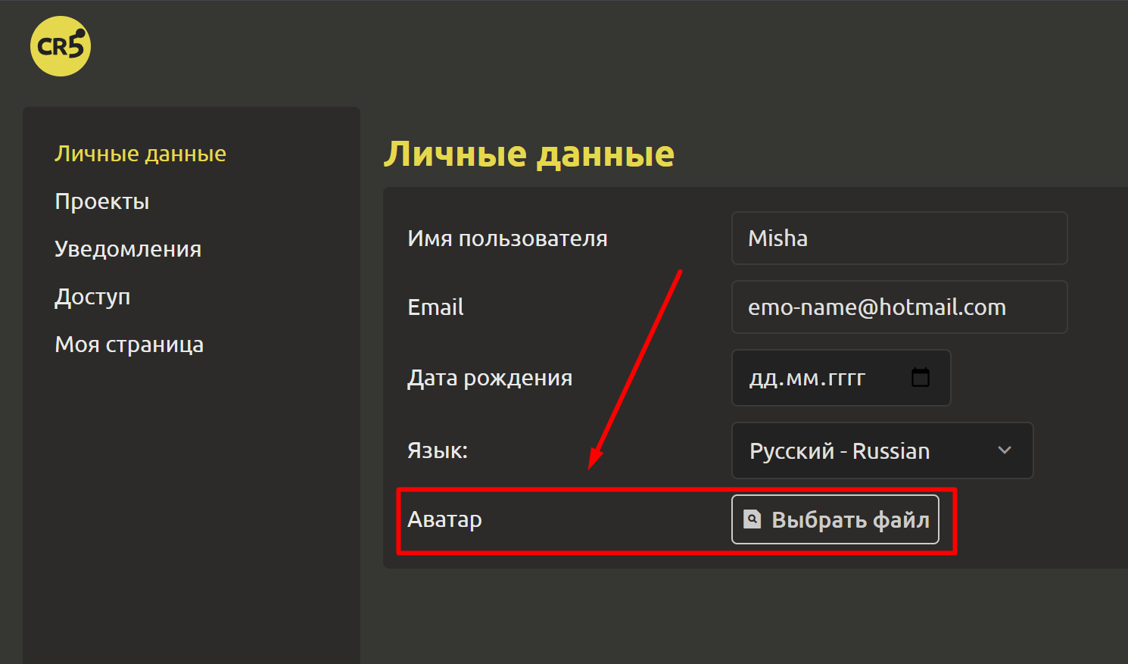Navigate to Моя страница
Image resolution: width=1128 pixels, height=664 pixels.
pos(129,344)
